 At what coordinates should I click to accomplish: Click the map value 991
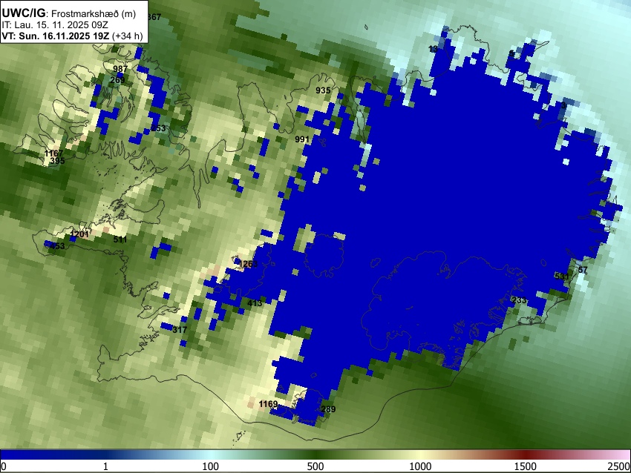click(x=302, y=139)
